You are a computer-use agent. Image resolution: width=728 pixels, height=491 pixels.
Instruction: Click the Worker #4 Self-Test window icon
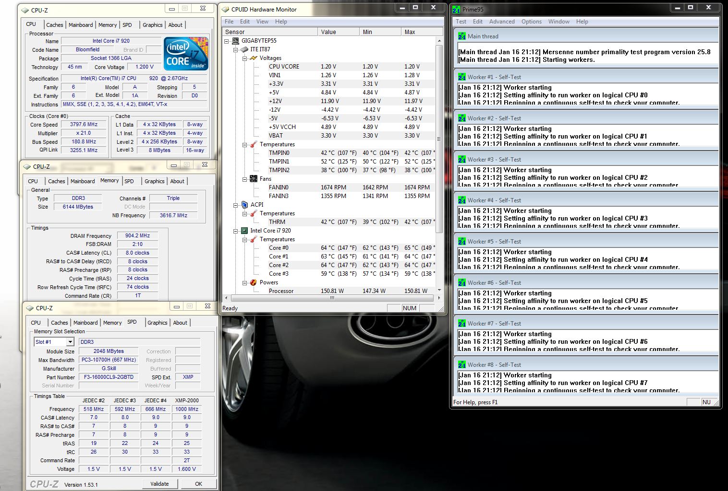(462, 200)
